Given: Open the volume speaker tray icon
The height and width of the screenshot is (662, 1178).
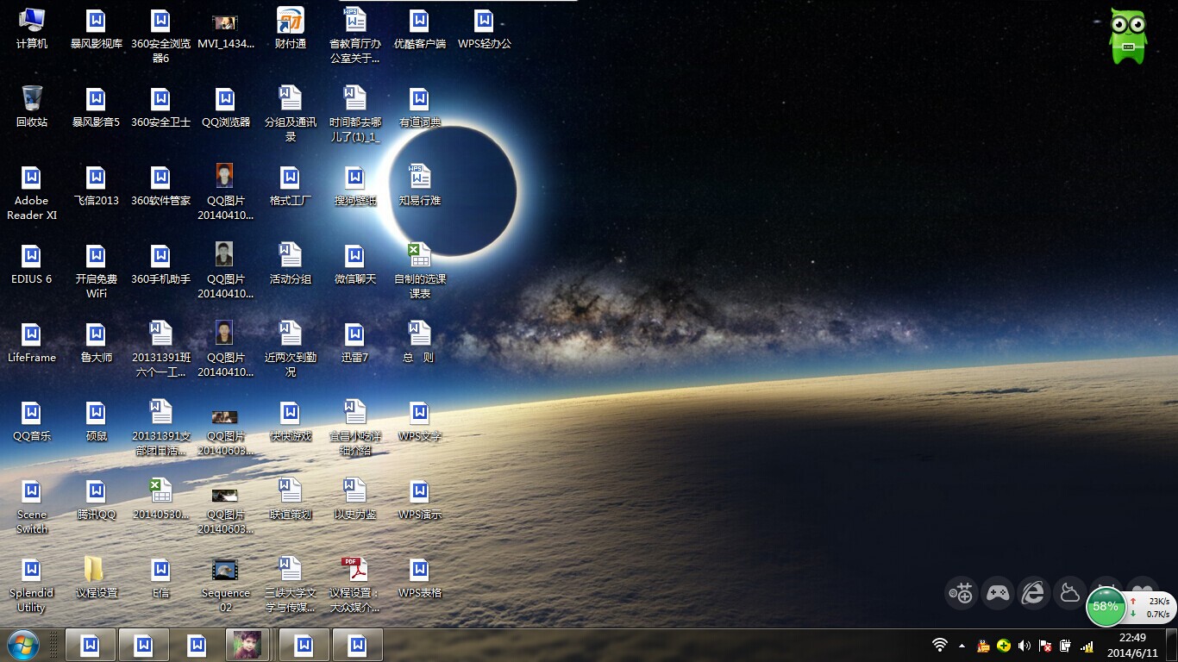Looking at the screenshot, I should (1024, 646).
